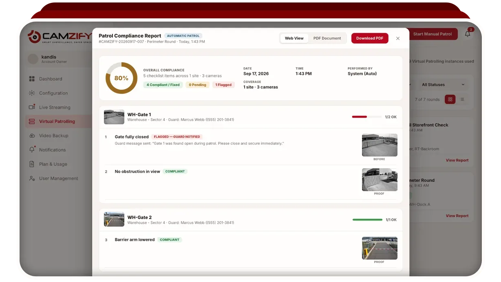Switch to the Web View tab
Screen dimensions: 501x282
pos(294,38)
